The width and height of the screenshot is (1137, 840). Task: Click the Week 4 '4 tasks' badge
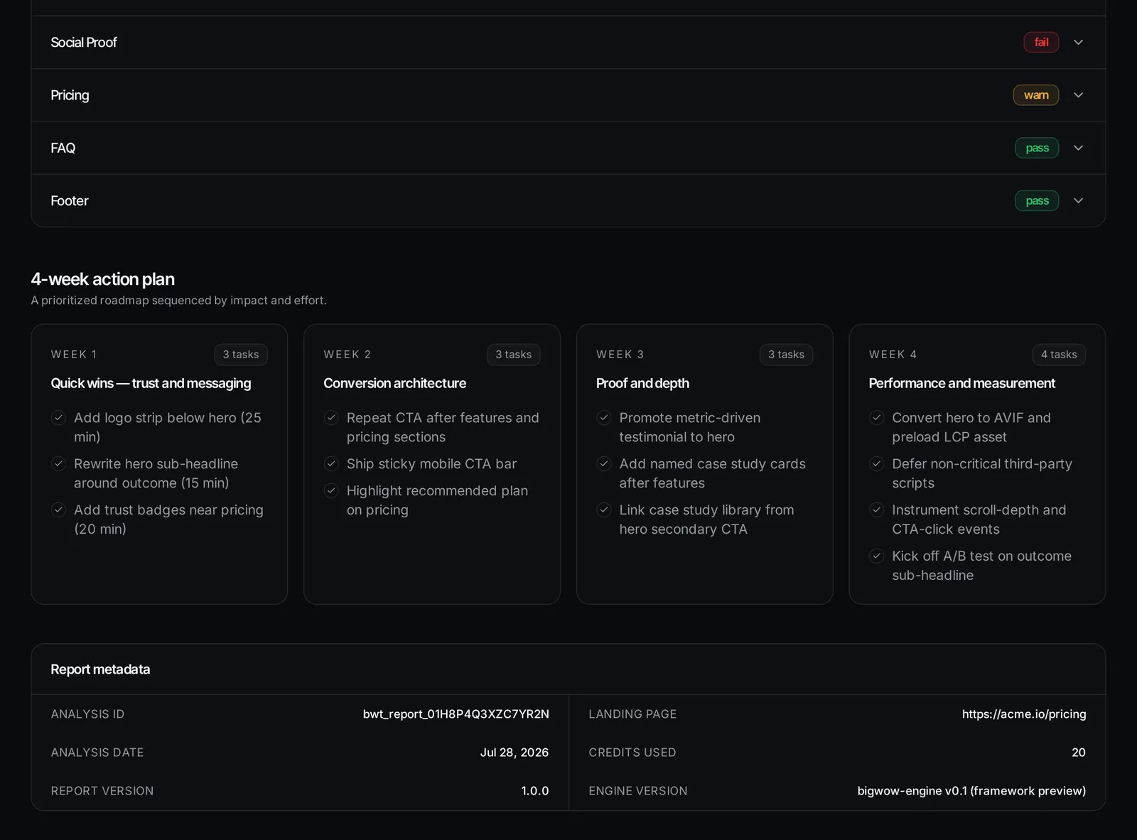[1059, 355]
